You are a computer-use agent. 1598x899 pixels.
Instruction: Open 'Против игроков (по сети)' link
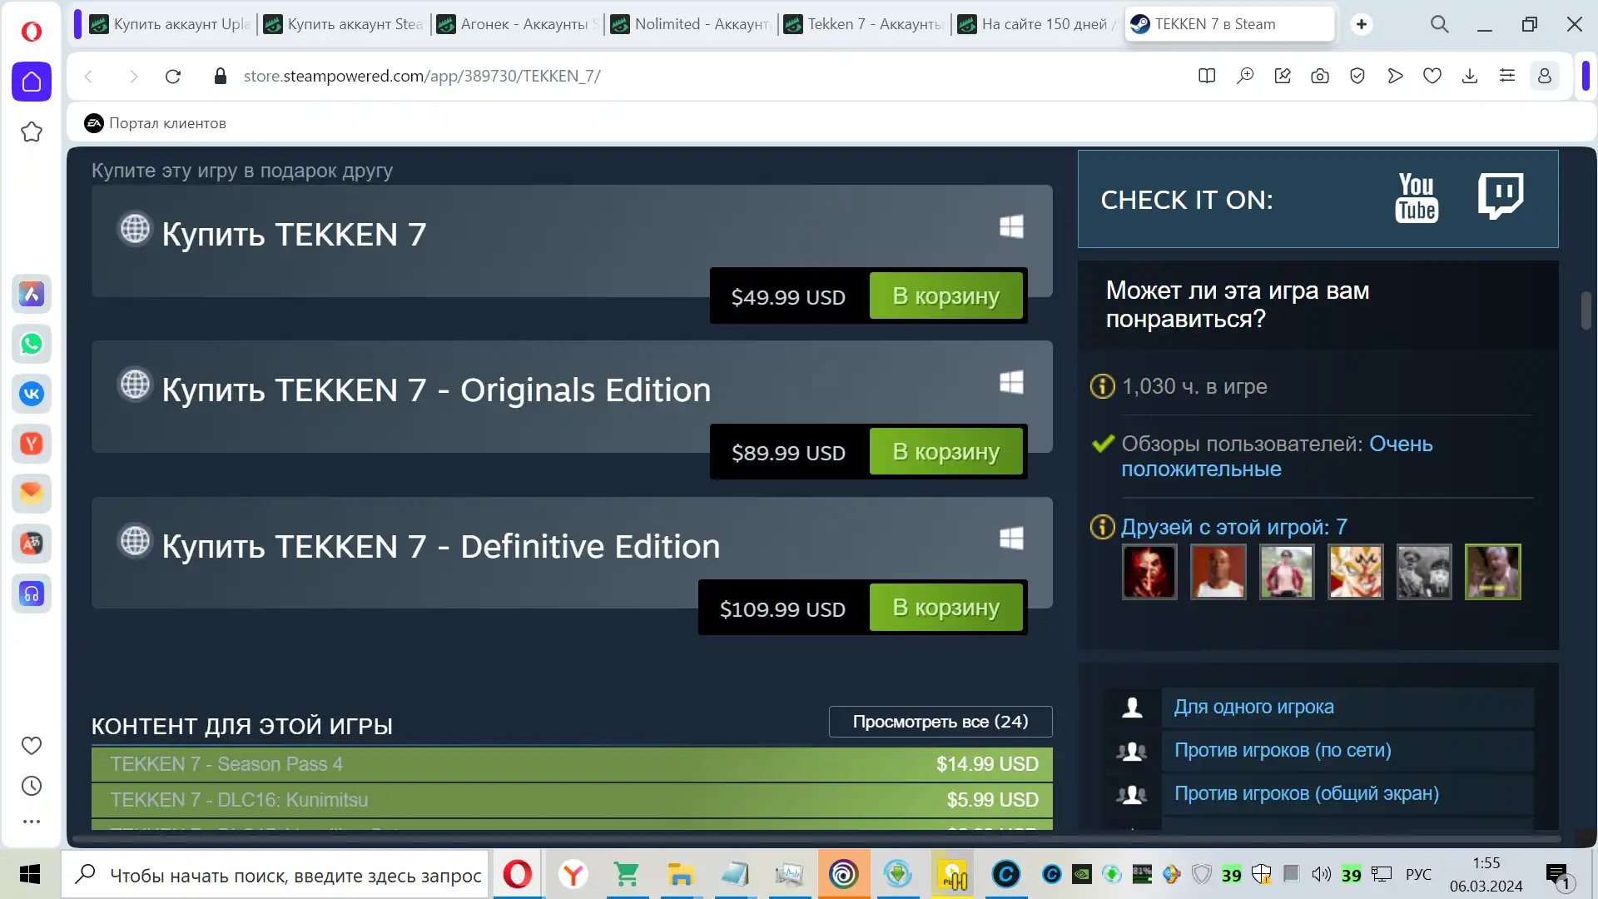point(1283,750)
